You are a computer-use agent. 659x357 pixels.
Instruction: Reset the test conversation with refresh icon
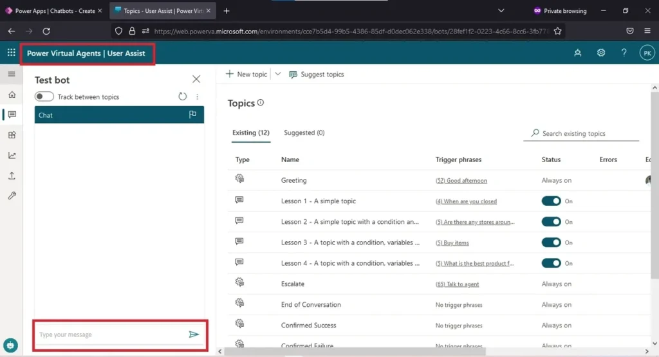(182, 96)
